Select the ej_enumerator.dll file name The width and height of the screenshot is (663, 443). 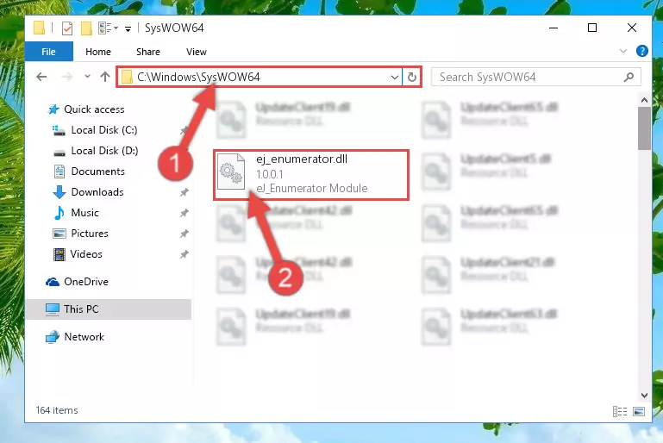click(302, 159)
